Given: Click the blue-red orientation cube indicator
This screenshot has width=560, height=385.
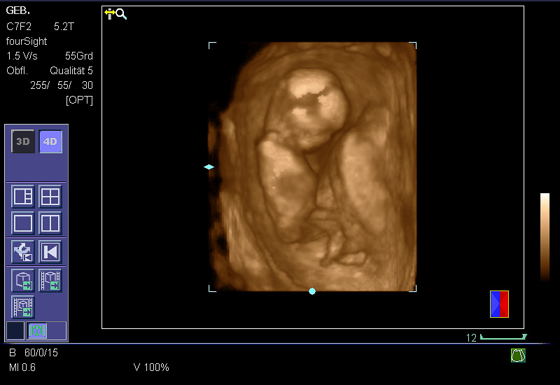Looking at the screenshot, I should click(x=499, y=304).
